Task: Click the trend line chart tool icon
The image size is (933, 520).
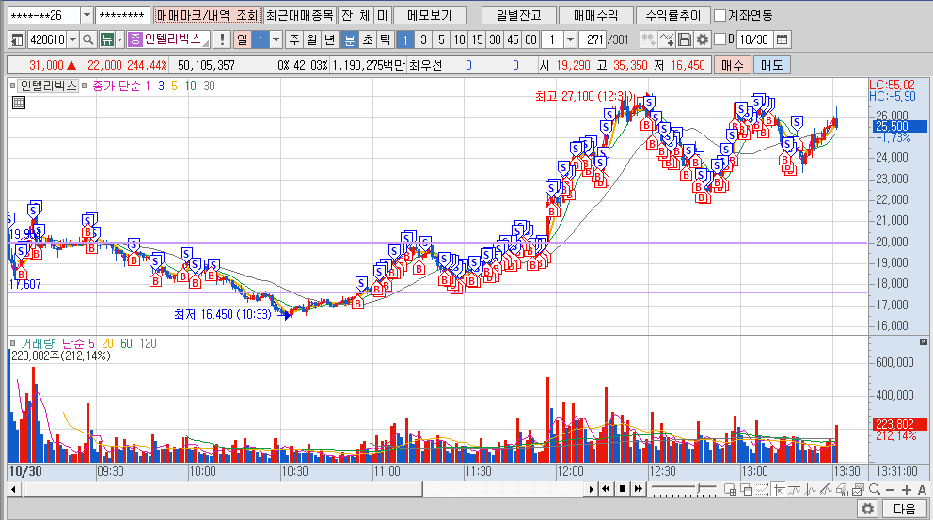Action: pyautogui.click(x=795, y=490)
